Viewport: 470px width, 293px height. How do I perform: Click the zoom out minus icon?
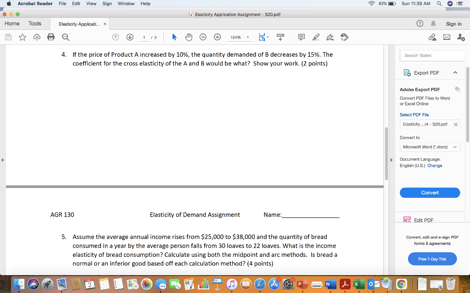203,37
